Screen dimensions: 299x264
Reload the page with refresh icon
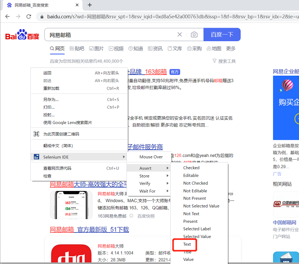(29, 16)
